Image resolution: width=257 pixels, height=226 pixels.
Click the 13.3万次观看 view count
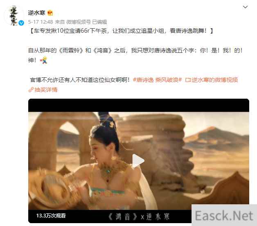coord(51,215)
